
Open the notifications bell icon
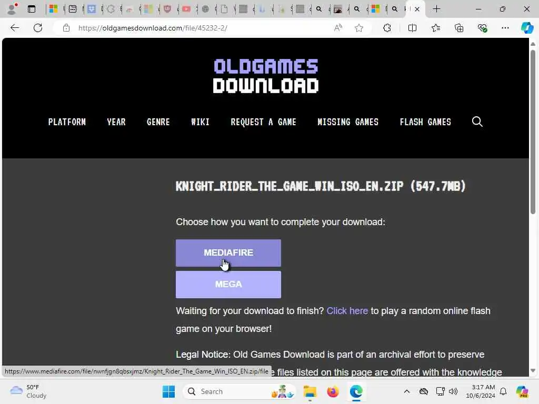(x=503, y=391)
